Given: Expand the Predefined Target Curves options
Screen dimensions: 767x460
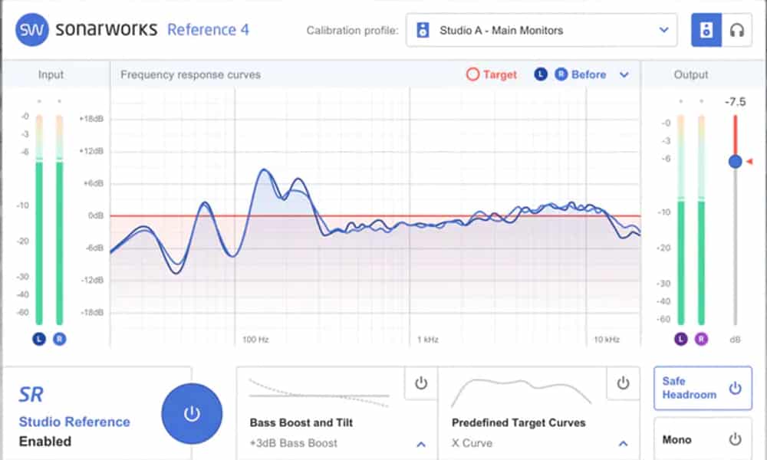Looking at the screenshot, I should click(x=623, y=444).
